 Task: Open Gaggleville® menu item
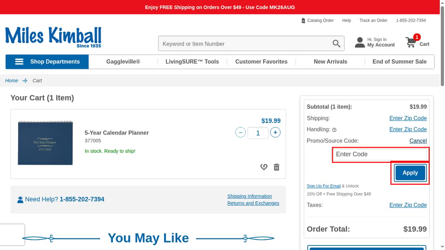(123, 62)
